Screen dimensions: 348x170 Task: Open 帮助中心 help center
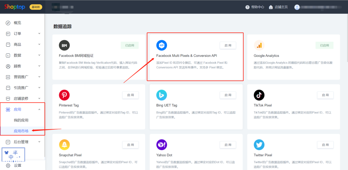257,7
